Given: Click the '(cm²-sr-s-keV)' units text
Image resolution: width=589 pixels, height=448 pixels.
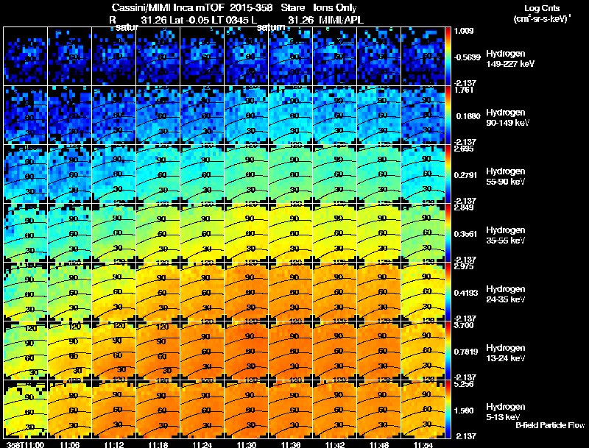Looking at the screenshot, I should point(541,19).
